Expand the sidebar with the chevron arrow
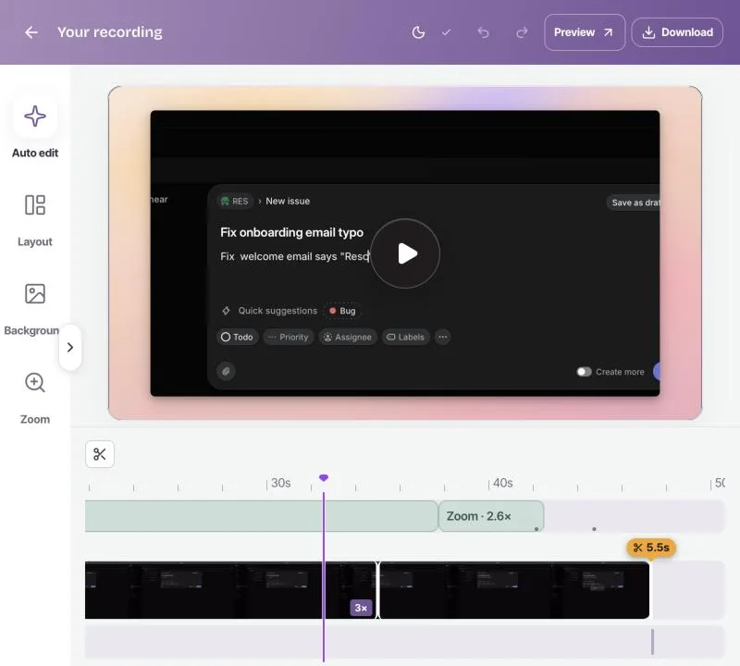Image resolution: width=740 pixels, height=666 pixels. tap(70, 348)
